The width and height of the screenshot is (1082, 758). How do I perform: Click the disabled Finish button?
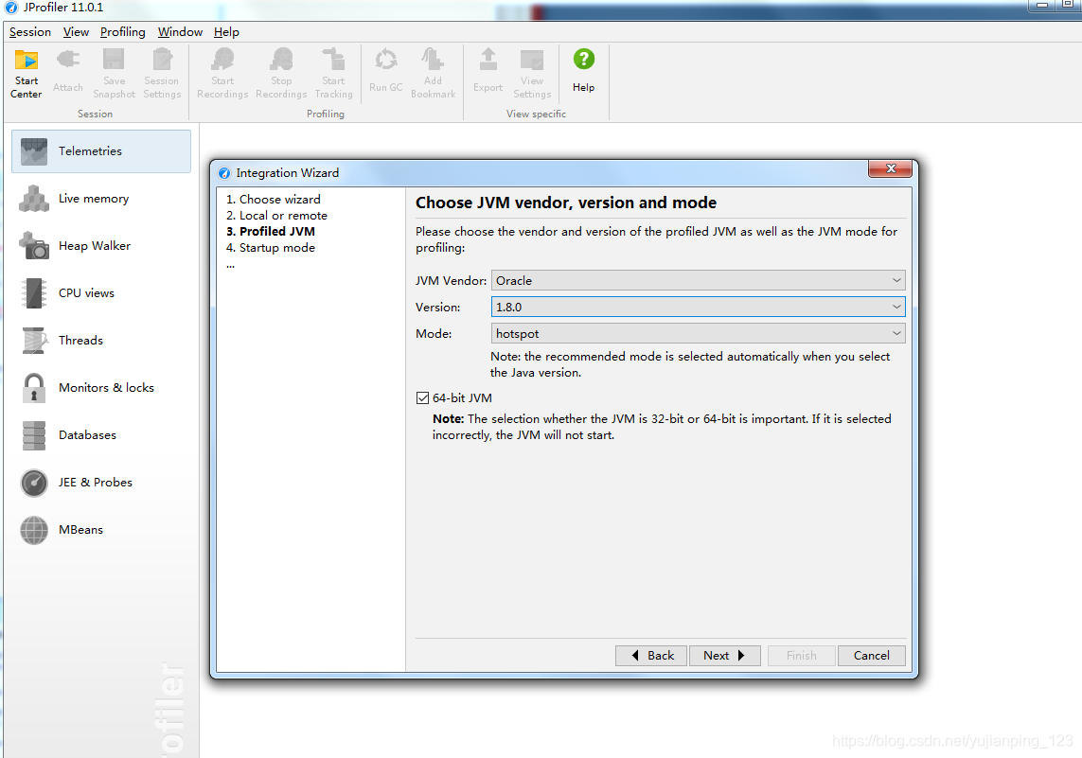pos(801,656)
